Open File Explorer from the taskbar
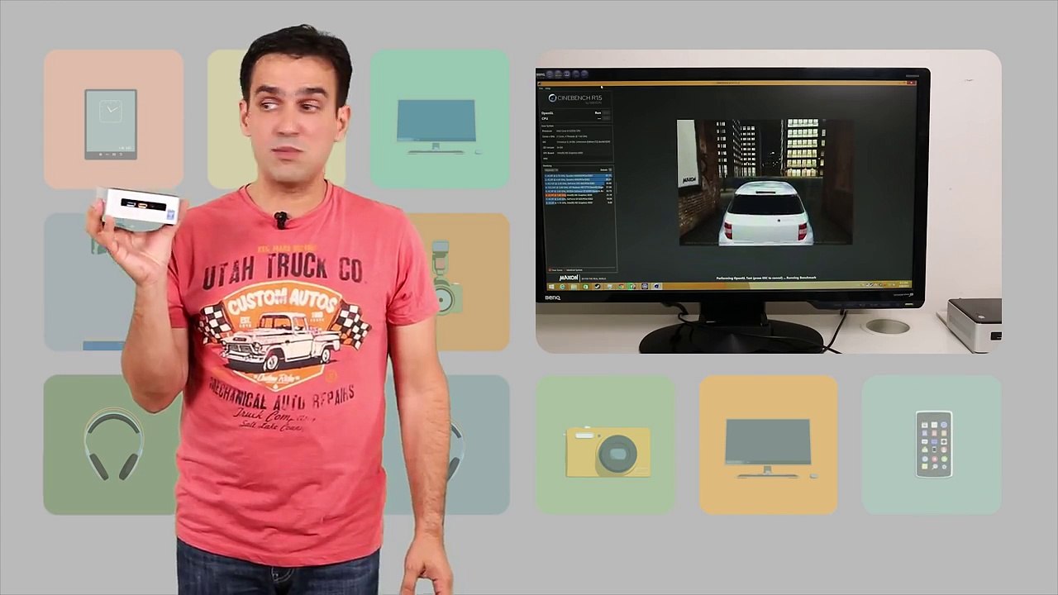 (574, 287)
